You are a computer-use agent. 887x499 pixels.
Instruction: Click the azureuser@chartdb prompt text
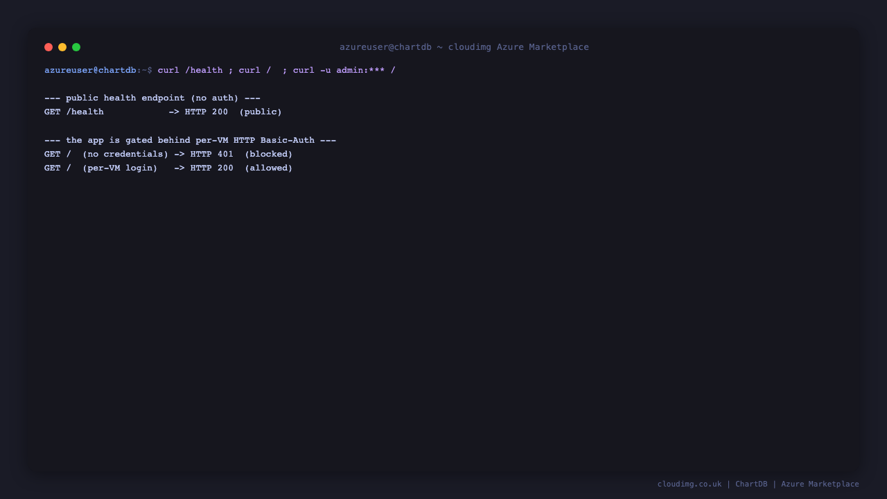pyautogui.click(x=90, y=70)
